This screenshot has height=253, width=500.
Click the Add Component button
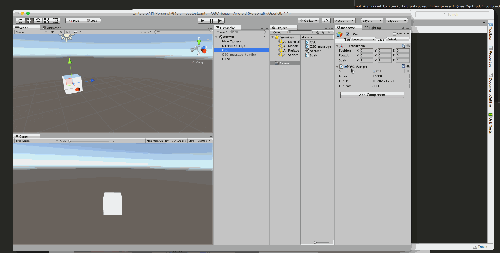coord(372,95)
